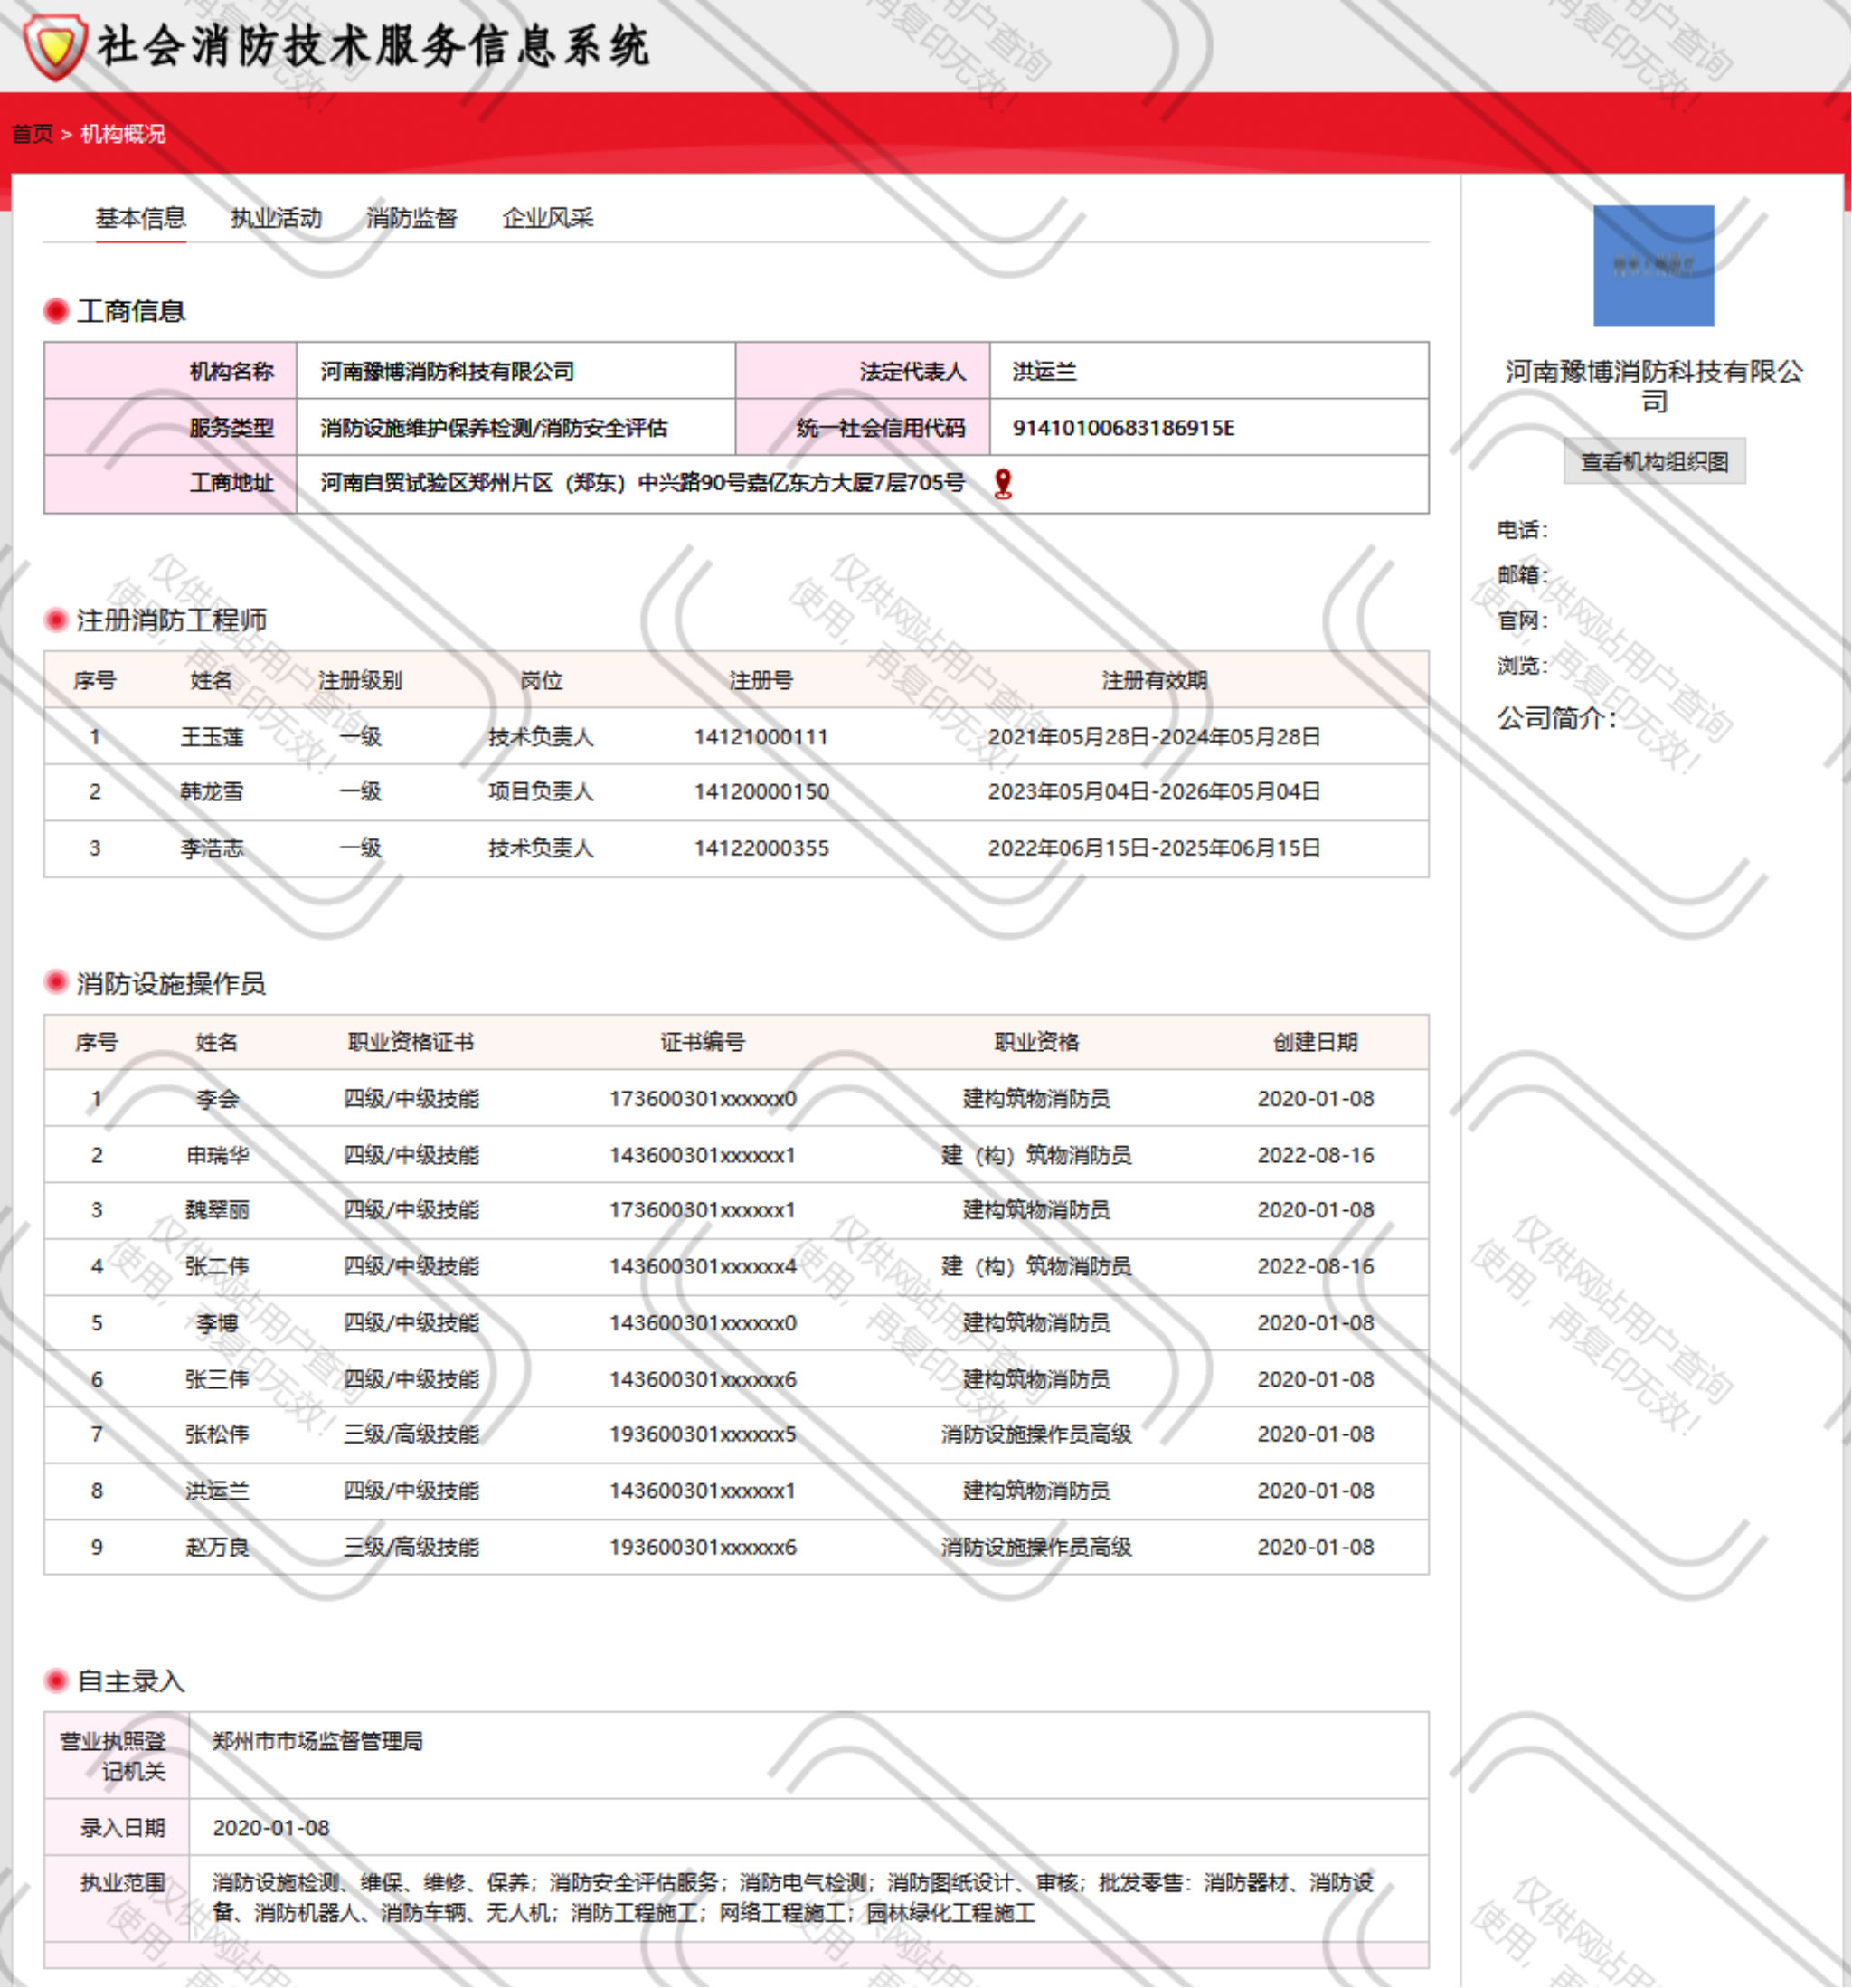
Task: Click the shield logo icon in header
Action: click(x=55, y=45)
